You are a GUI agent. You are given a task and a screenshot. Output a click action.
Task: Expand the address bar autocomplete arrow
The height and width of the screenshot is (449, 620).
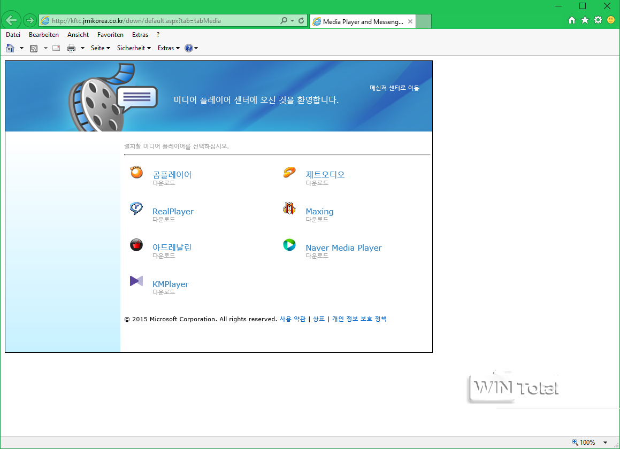[x=292, y=20]
